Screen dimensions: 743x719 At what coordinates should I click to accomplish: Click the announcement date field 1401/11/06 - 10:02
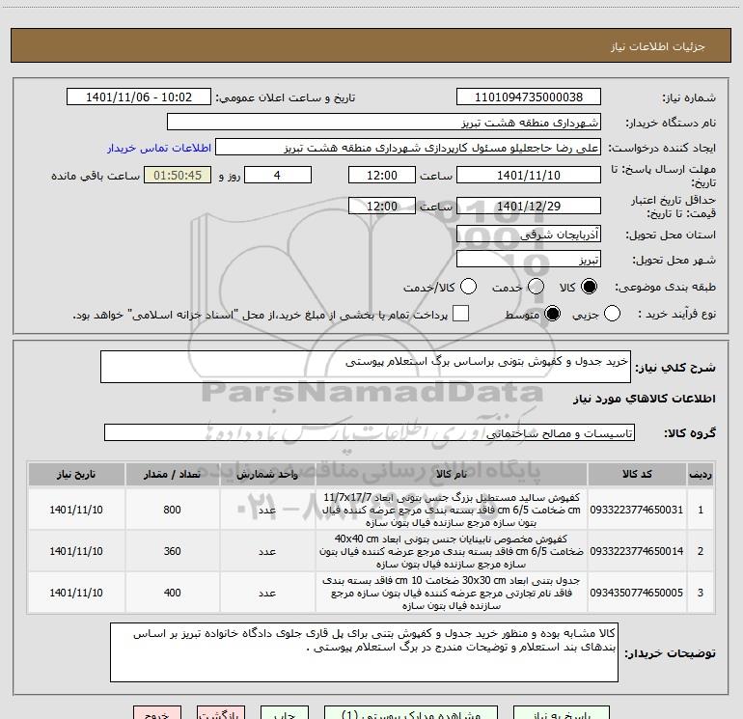pos(139,97)
